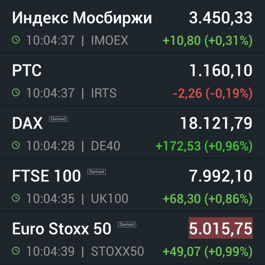Click the clock icon in the DE40 row

[x=16, y=145]
